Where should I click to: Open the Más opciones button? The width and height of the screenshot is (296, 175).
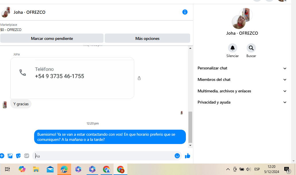[147, 38]
